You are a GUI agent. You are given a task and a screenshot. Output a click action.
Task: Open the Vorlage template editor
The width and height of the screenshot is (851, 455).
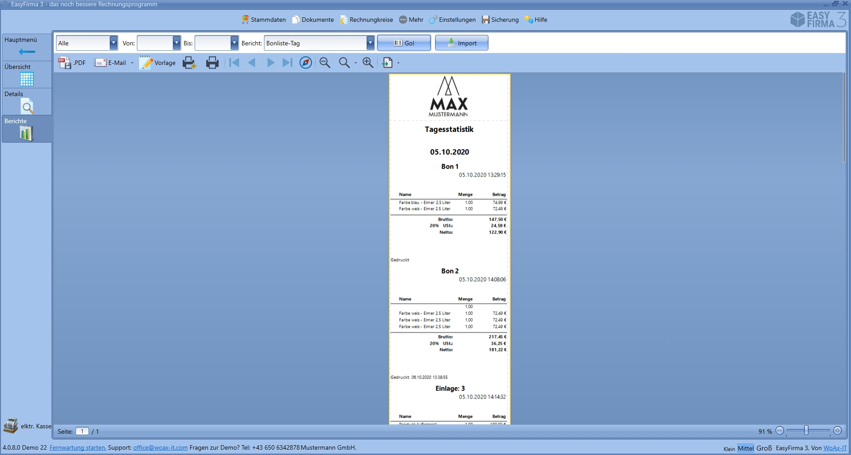[158, 63]
